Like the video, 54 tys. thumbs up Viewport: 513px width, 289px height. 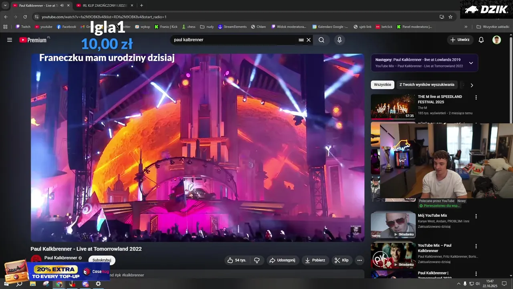click(x=236, y=260)
